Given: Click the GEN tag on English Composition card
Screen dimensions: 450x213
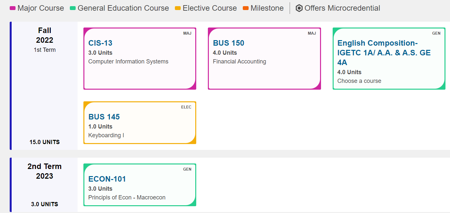Looking at the screenshot, I should (436, 33).
